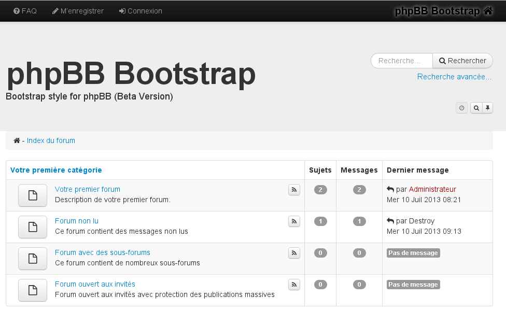
Task: Visit the Administrateur profile link
Action: 432,189
